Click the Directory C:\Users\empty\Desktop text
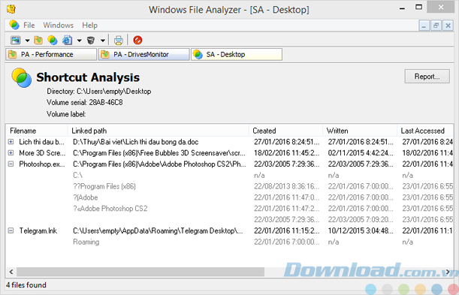This screenshot has width=459, height=295. [x=99, y=92]
